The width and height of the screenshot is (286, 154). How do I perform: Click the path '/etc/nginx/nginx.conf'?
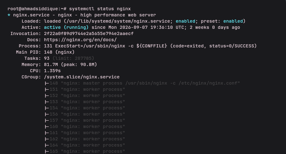coord(208,83)
